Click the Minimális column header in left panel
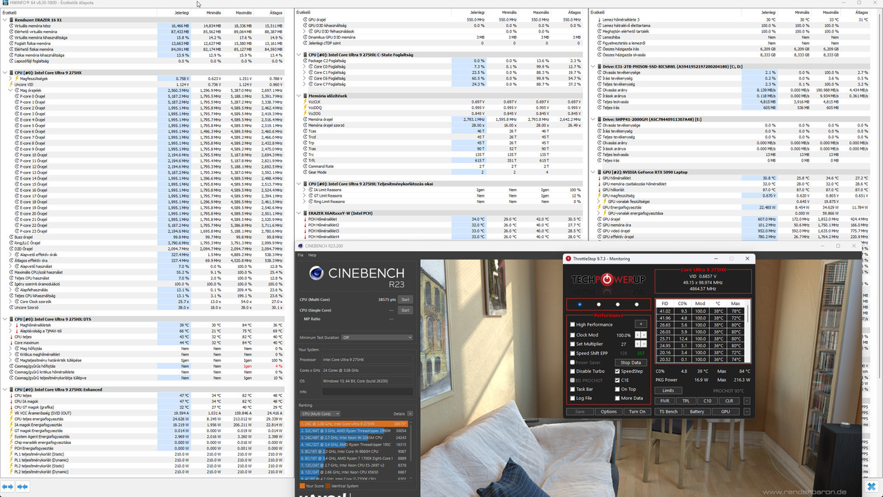The height and width of the screenshot is (497, 883). pos(213,12)
